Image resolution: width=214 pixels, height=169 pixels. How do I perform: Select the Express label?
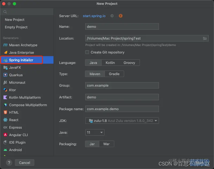click(16, 127)
